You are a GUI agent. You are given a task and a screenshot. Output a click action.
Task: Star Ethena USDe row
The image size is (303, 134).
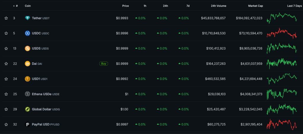pos(6,94)
